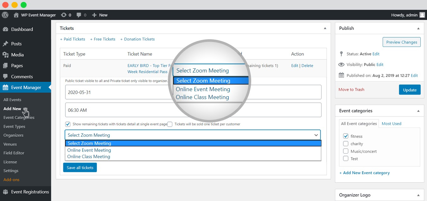Viewport: 427px width, 201px height.
Task: Open Field Editor submenu item
Action: pyautogui.click(x=14, y=153)
